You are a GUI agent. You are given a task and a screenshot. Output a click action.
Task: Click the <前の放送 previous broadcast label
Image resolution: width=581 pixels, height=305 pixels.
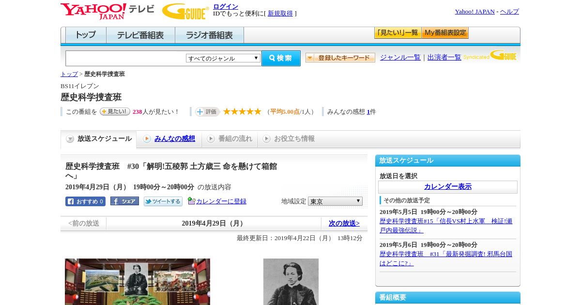click(84, 223)
